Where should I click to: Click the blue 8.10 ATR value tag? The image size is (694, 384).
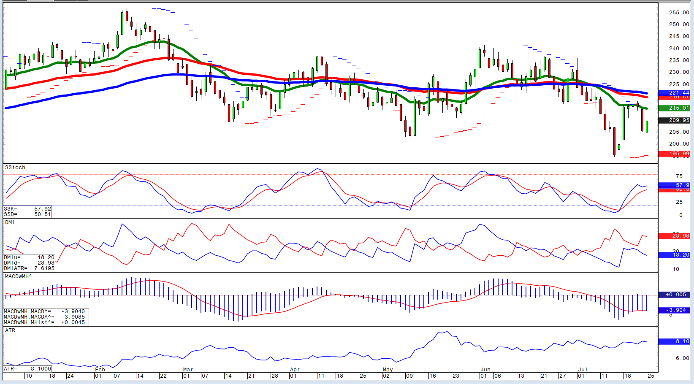(x=674, y=341)
